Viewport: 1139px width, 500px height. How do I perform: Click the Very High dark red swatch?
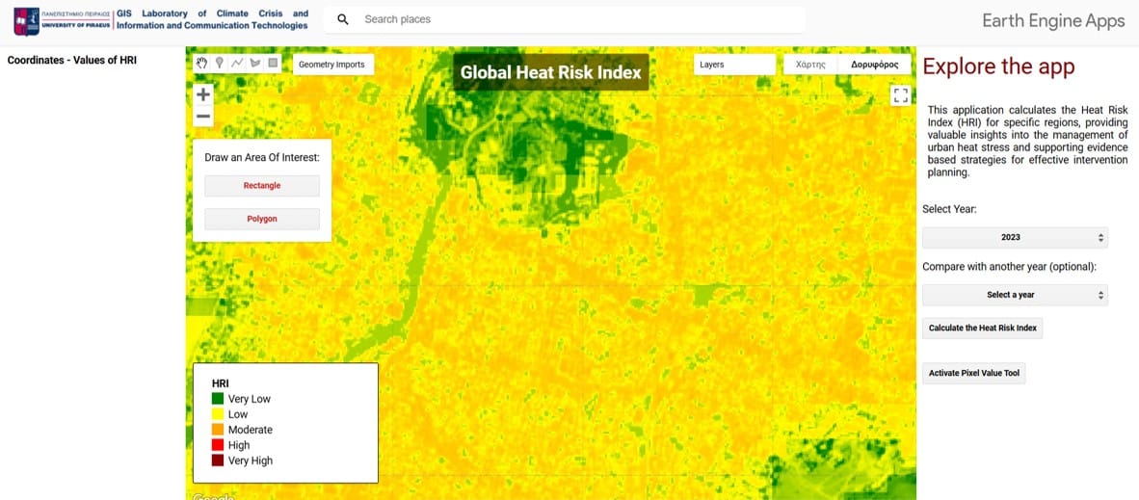click(x=218, y=461)
